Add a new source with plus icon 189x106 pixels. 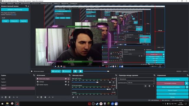pyautogui.click(x=38, y=97)
